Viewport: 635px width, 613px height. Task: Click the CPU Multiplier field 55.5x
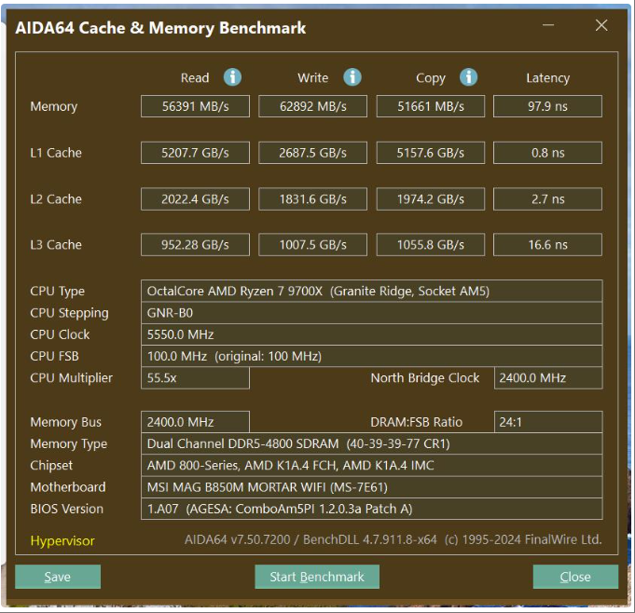[x=195, y=378]
